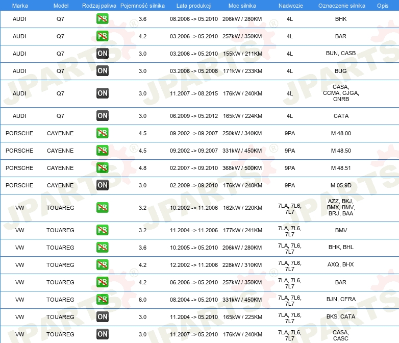The image size is (399, 343).
Task: Select the Nadwozie column header
Action: (x=291, y=6)
